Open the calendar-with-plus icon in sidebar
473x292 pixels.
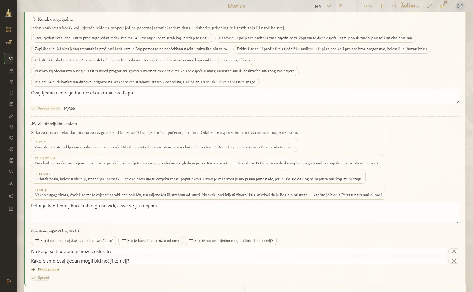pos(11,82)
